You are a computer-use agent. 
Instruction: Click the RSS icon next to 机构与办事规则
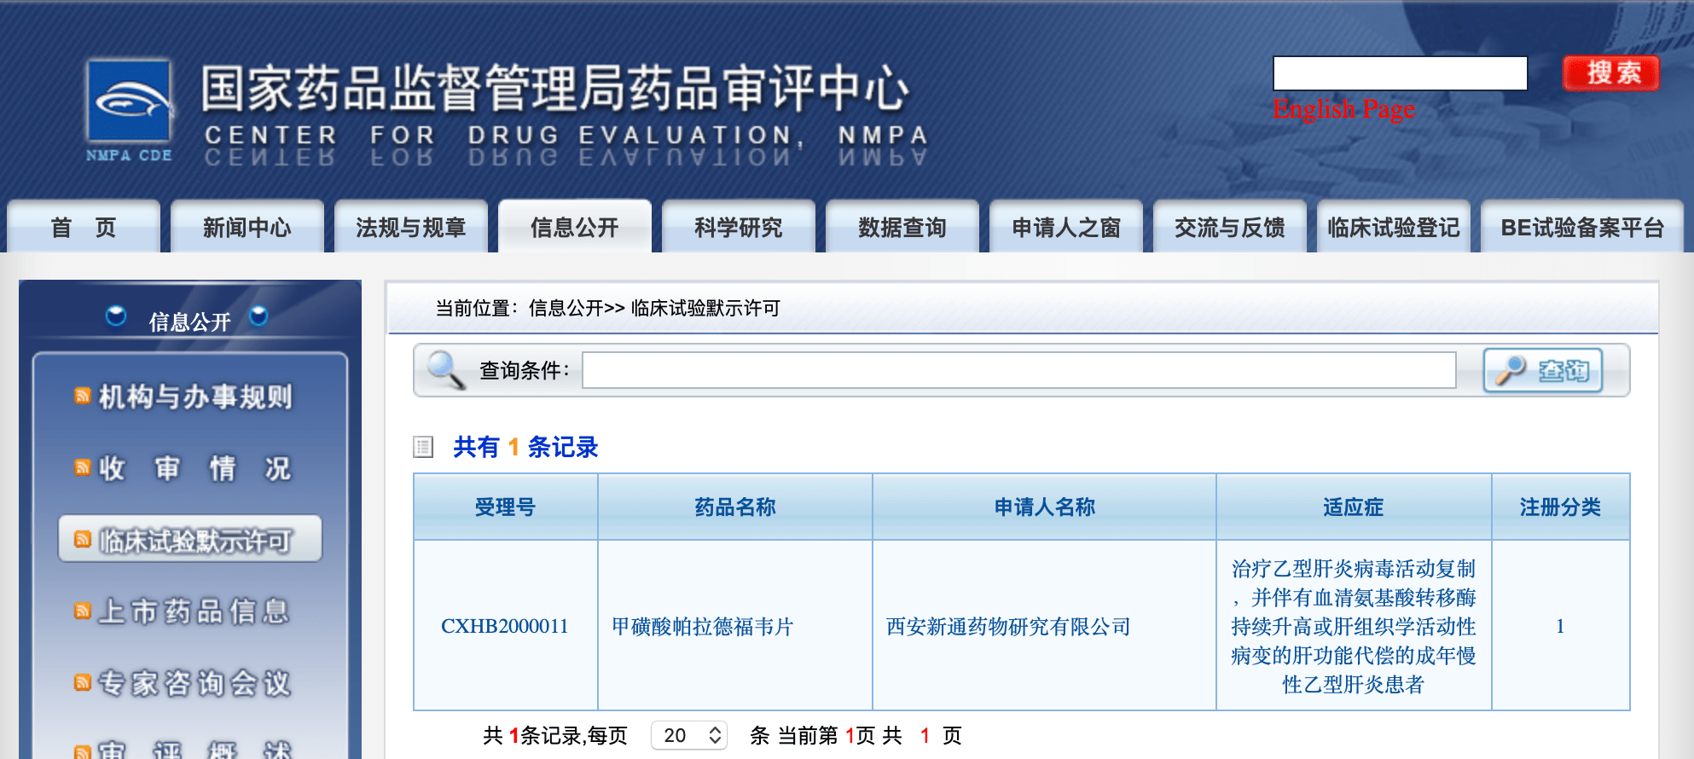click(x=83, y=396)
